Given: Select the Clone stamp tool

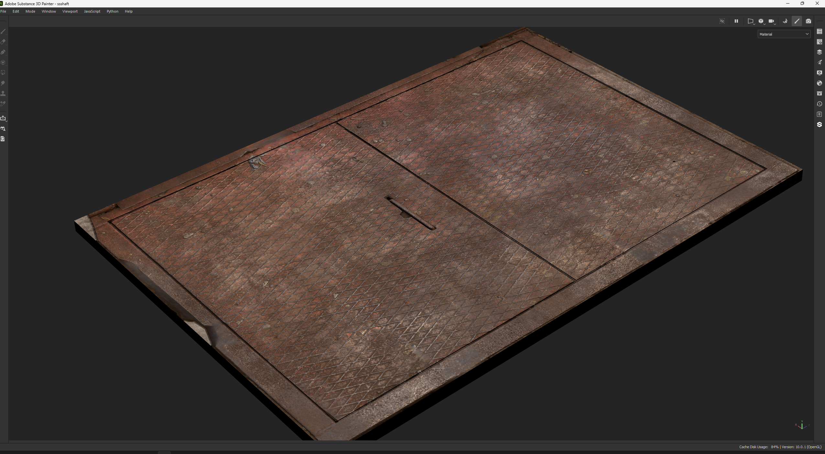Looking at the screenshot, I should click(x=3, y=93).
